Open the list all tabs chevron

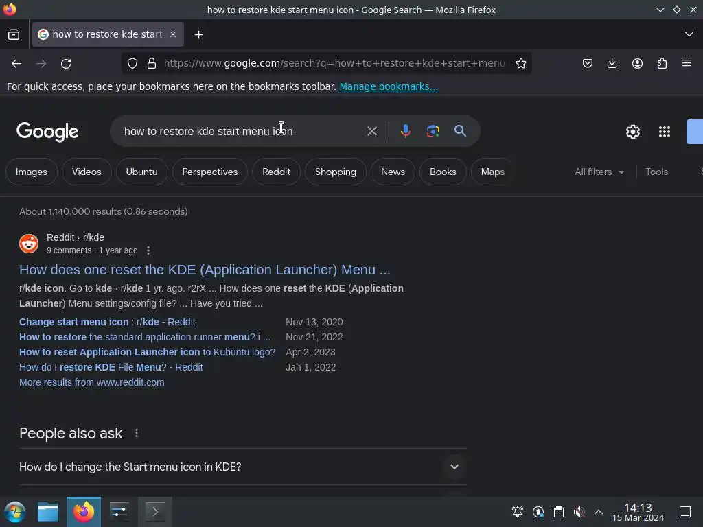coord(689,34)
